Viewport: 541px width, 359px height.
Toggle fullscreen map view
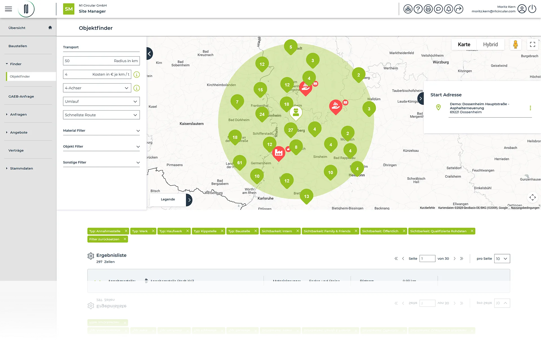[533, 44]
